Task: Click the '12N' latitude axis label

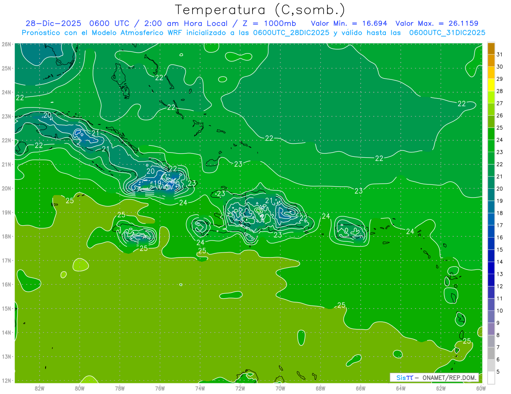Action: click(6, 380)
